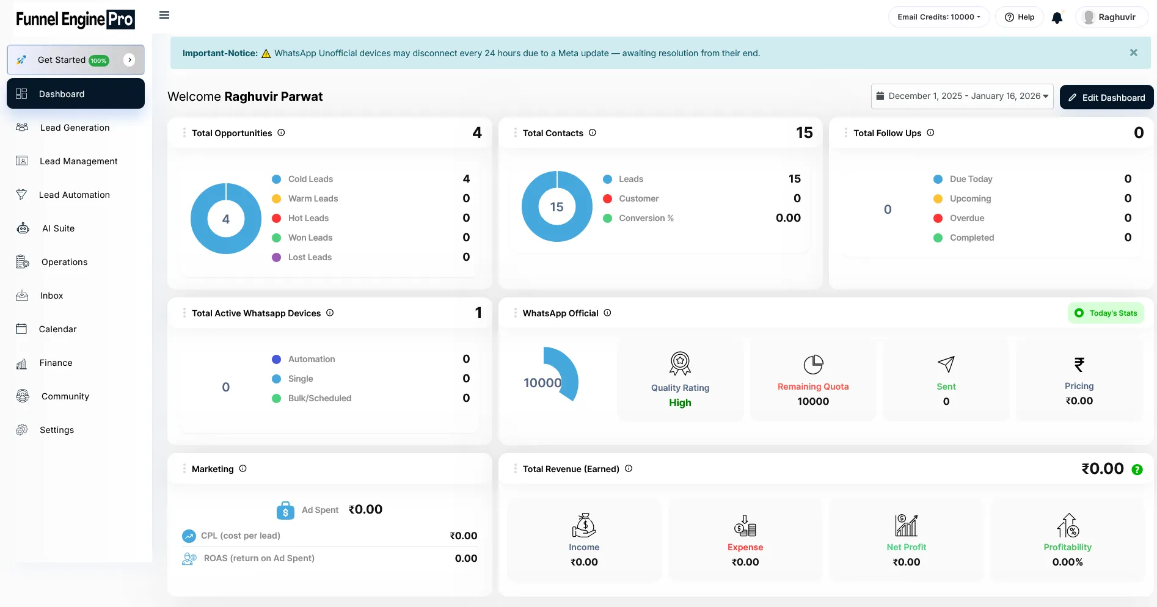Open the date range picker dropdown
1157x607 pixels.
pyautogui.click(x=962, y=96)
